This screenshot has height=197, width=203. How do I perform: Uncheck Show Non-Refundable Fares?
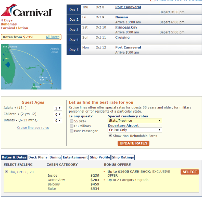[110, 136]
